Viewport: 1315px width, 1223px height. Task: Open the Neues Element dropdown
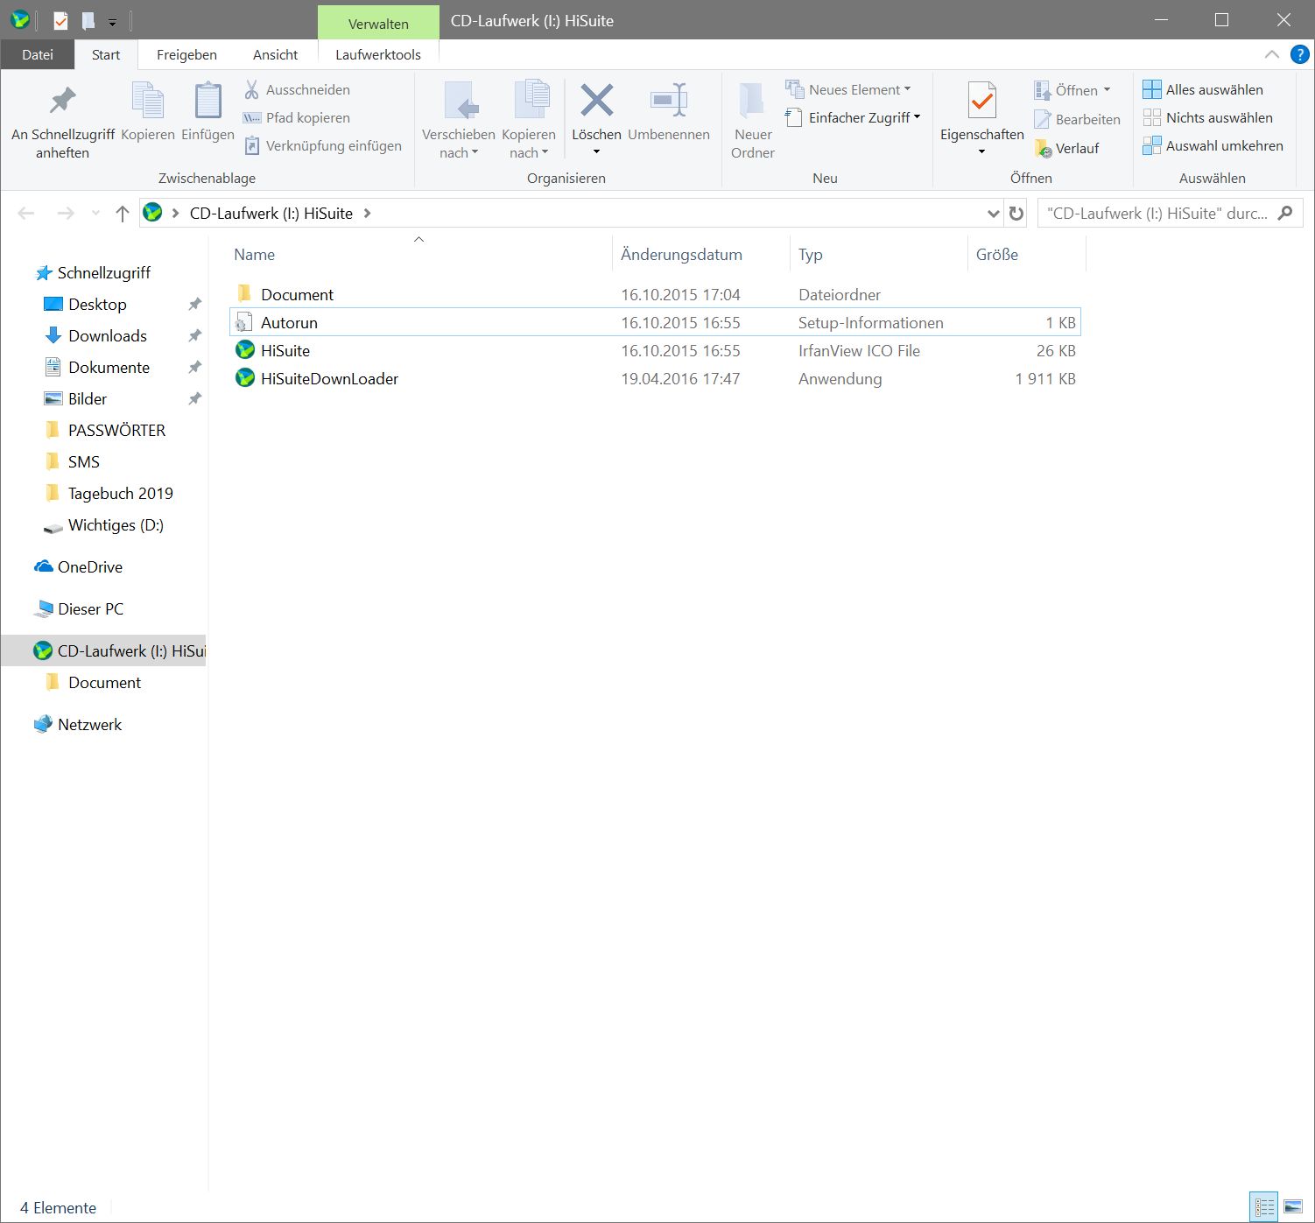click(x=848, y=89)
